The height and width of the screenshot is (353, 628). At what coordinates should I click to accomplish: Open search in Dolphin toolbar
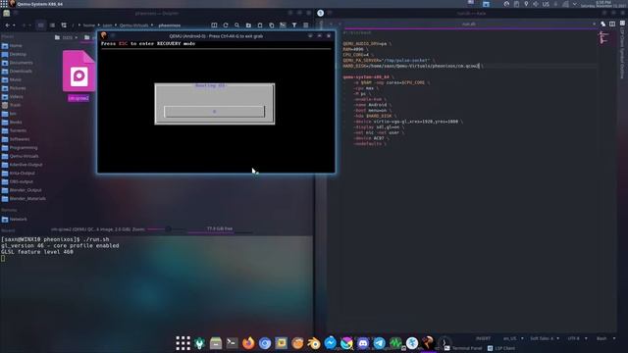tap(237, 25)
